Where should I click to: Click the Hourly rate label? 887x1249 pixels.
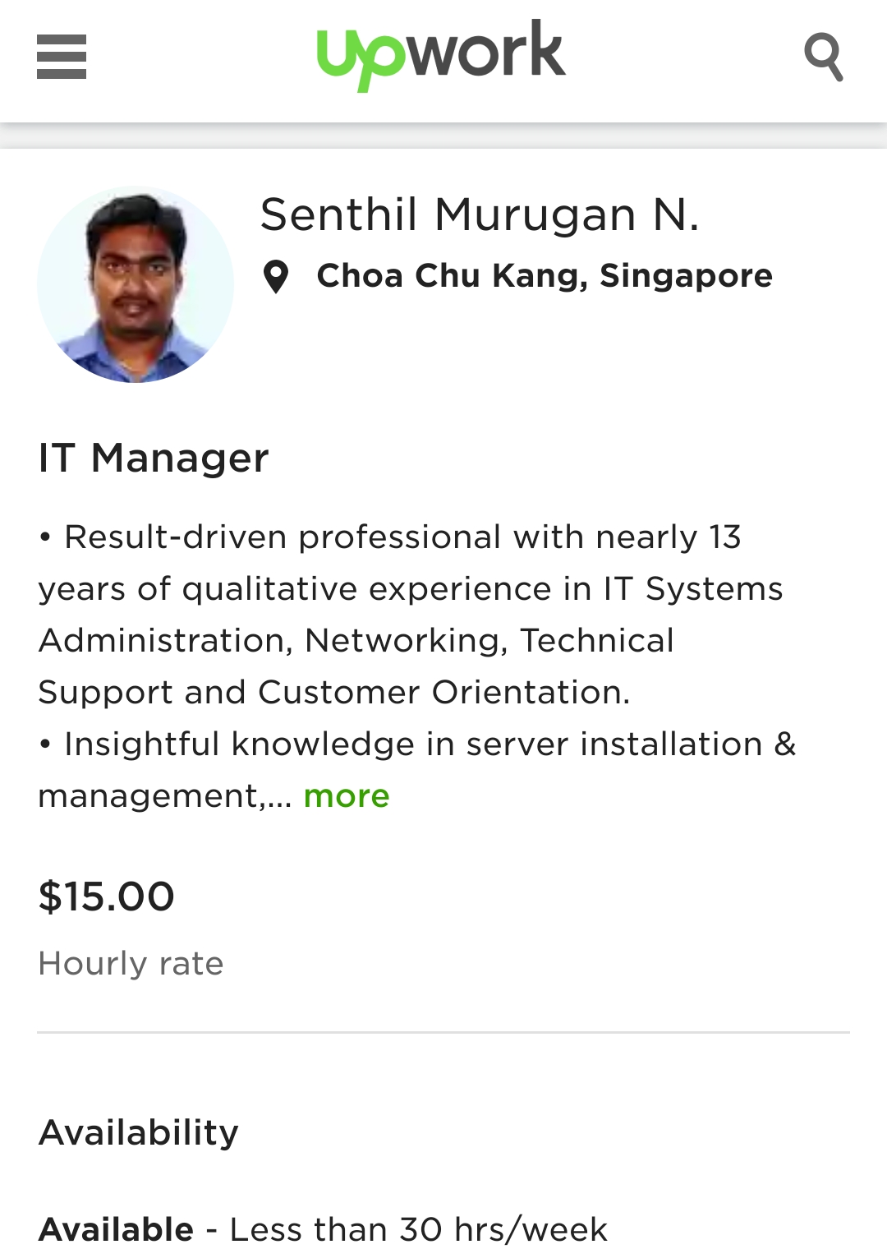tap(131, 964)
